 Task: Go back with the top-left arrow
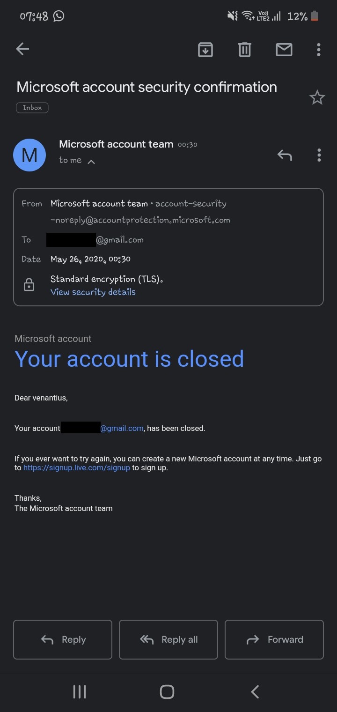click(x=22, y=49)
